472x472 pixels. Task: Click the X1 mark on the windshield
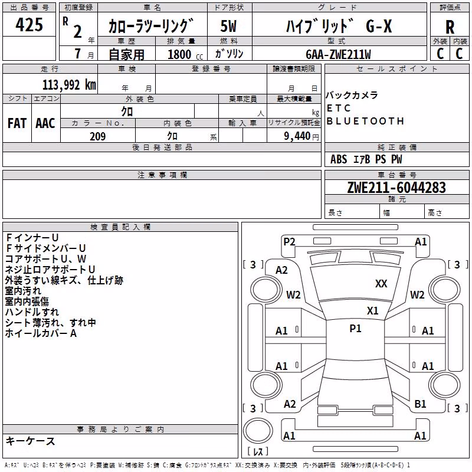373,311
